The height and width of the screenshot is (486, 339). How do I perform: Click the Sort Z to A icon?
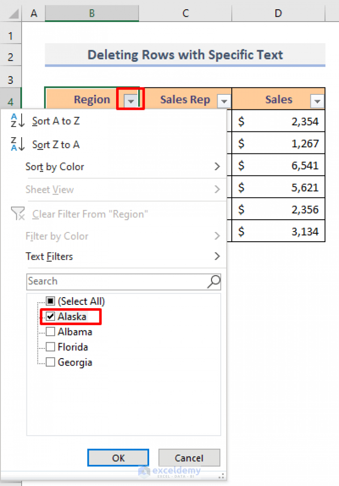click(x=17, y=144)
